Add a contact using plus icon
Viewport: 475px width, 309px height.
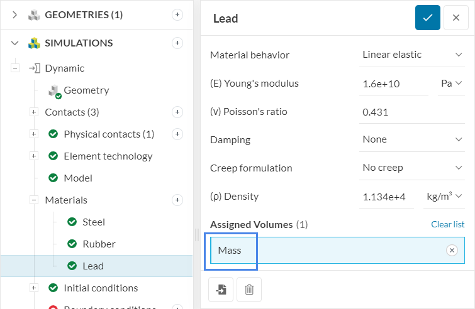(x=177, y=112)
